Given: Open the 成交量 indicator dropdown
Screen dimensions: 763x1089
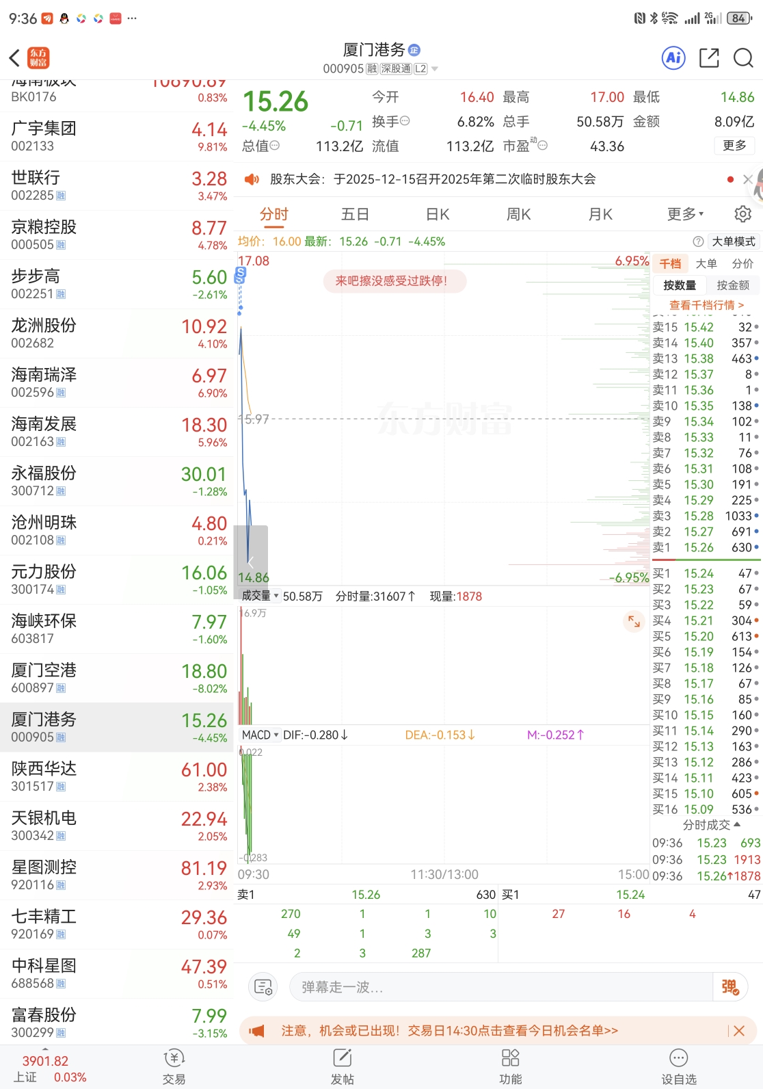Looking at the screenshot, I should point(260,596).
